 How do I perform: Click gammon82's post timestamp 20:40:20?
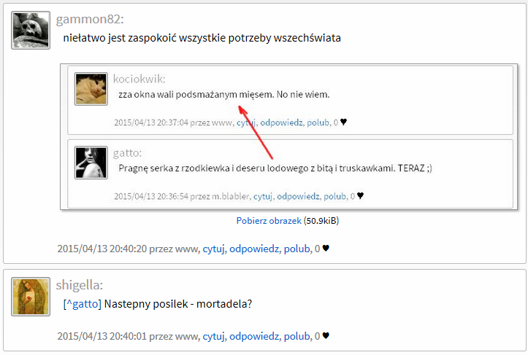(102, 249)
